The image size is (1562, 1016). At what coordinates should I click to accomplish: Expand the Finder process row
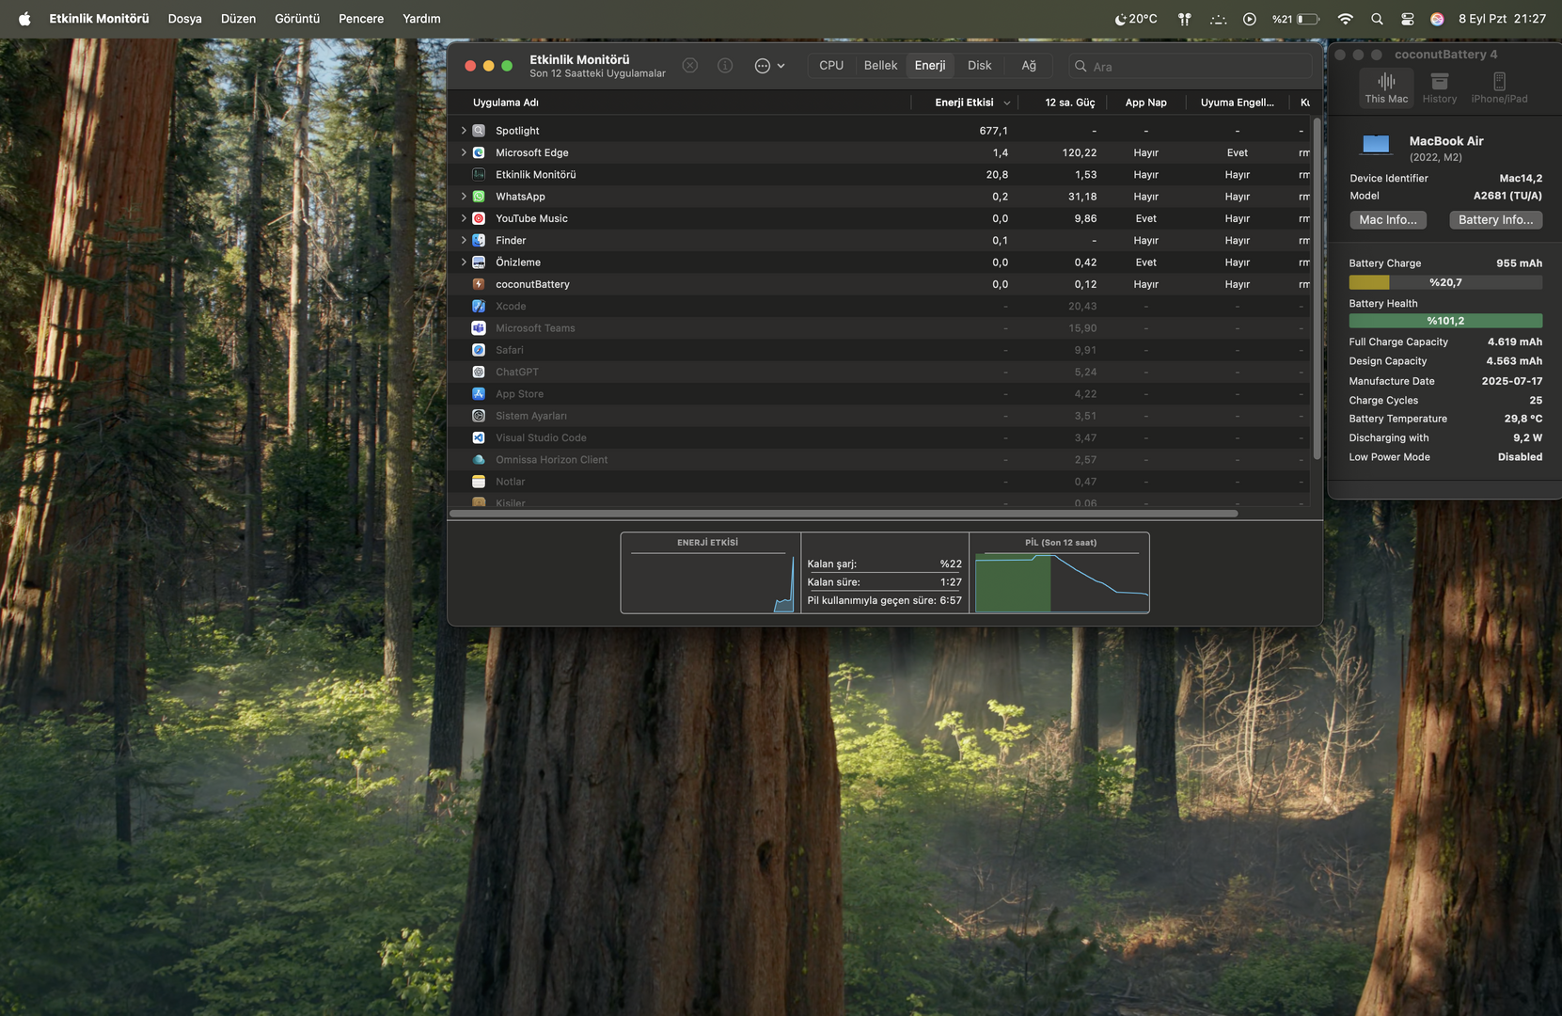464,241
